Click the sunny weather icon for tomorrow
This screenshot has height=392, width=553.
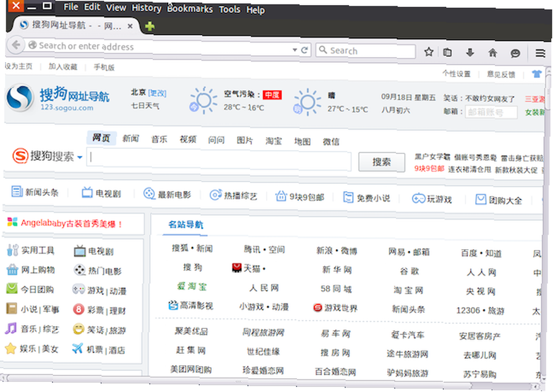[x=307, y=102]
